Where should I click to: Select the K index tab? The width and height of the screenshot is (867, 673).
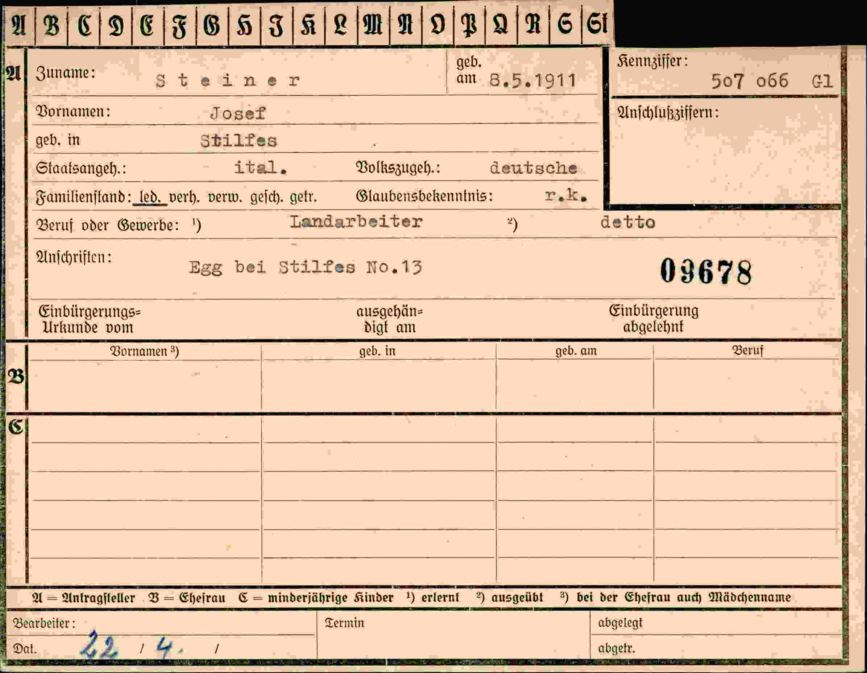[x=308, y=25]
